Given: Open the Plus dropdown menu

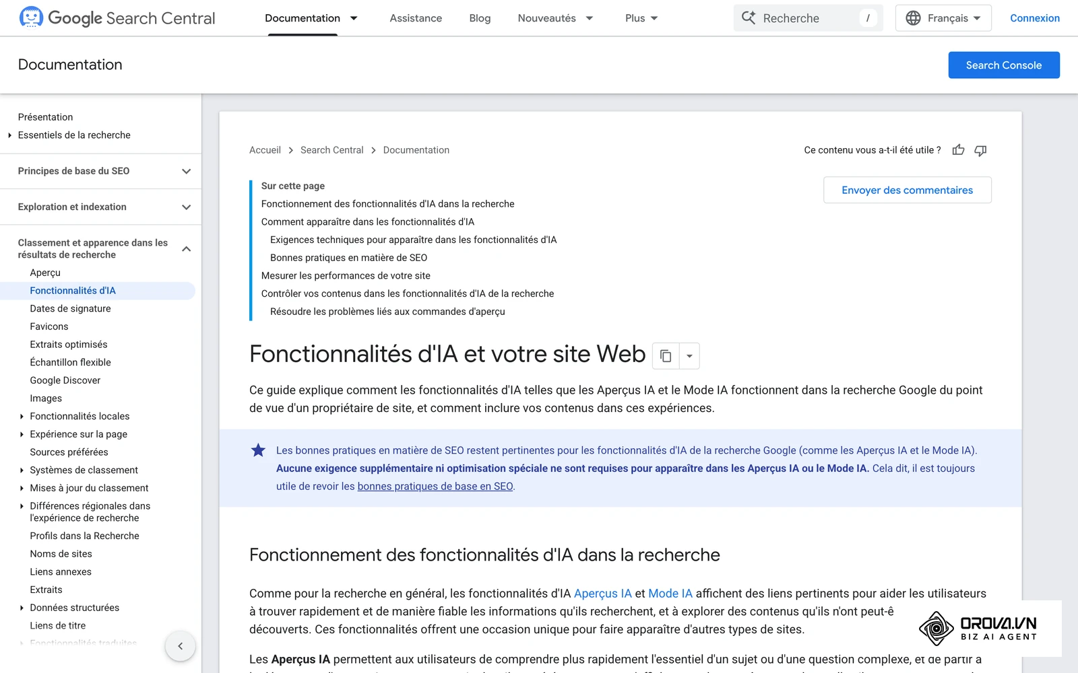Looking at the screenshot, I should pos(641,18).
